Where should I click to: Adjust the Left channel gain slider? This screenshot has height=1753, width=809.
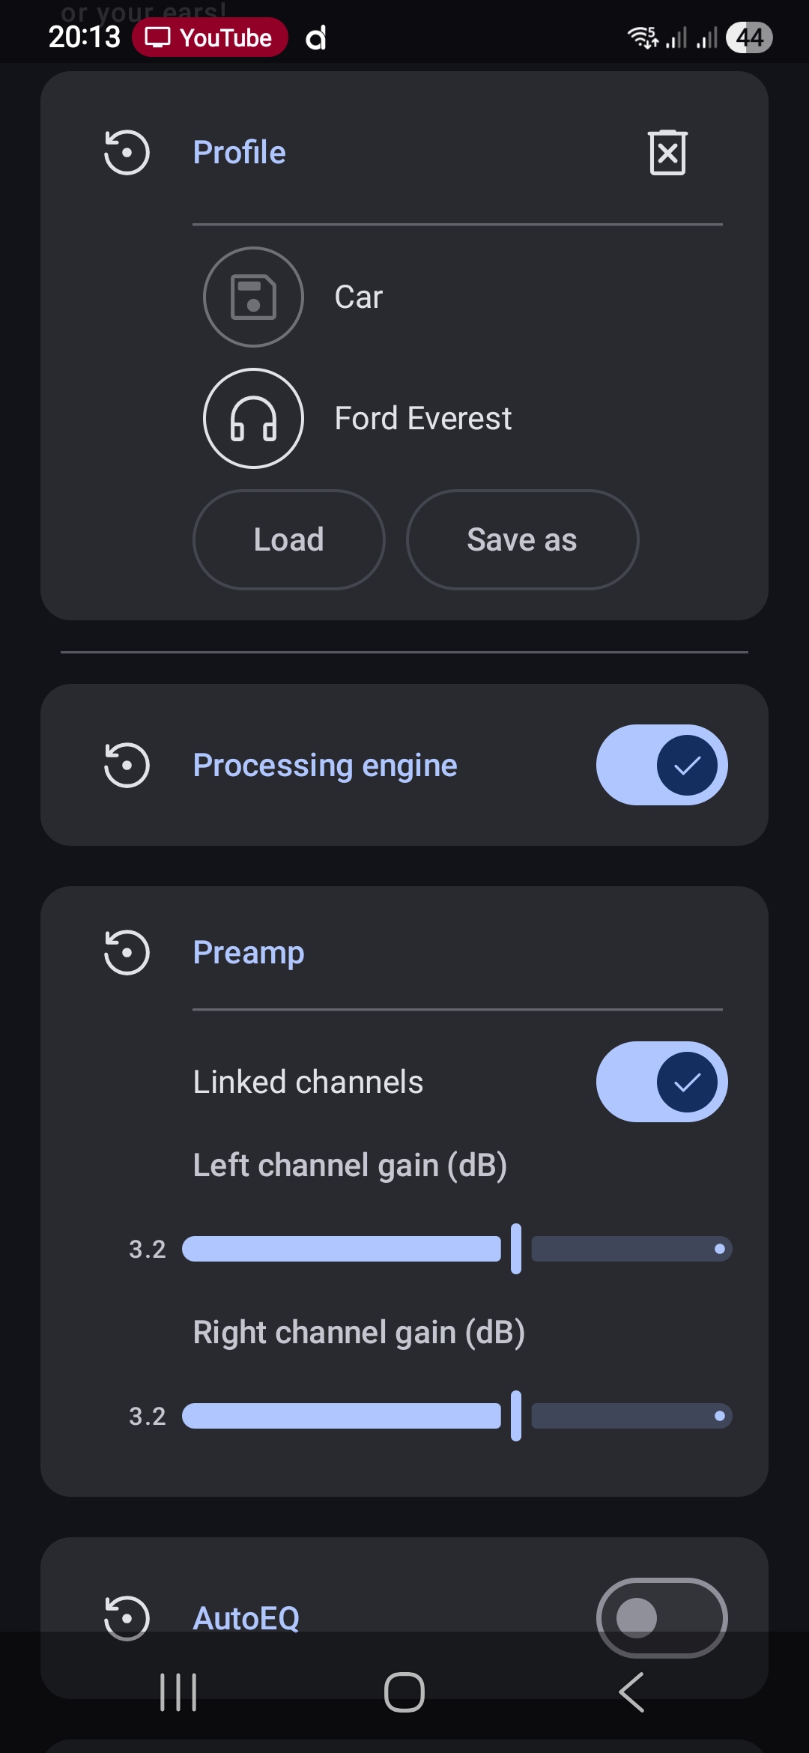516,1249
